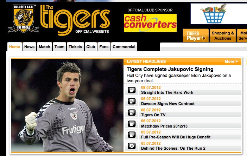The image size is (247, 156).
Task: Click article icon beside Dawson Signs New Contract
Action: [x=132, y=101]
